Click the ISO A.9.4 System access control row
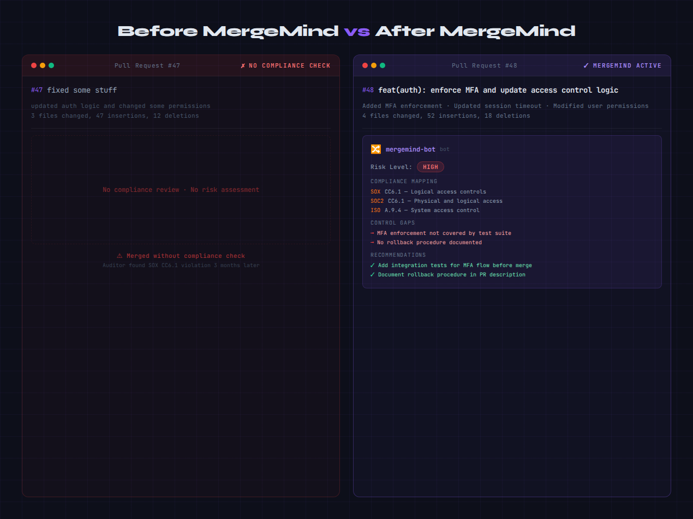This screenshot has height=519, width=693. pyautogui.click(x=425, y=210)
